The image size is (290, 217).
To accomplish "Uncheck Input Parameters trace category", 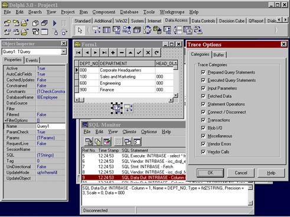I will (x=203, y=88).
